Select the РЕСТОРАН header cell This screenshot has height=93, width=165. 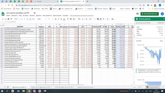pos(20,27)
